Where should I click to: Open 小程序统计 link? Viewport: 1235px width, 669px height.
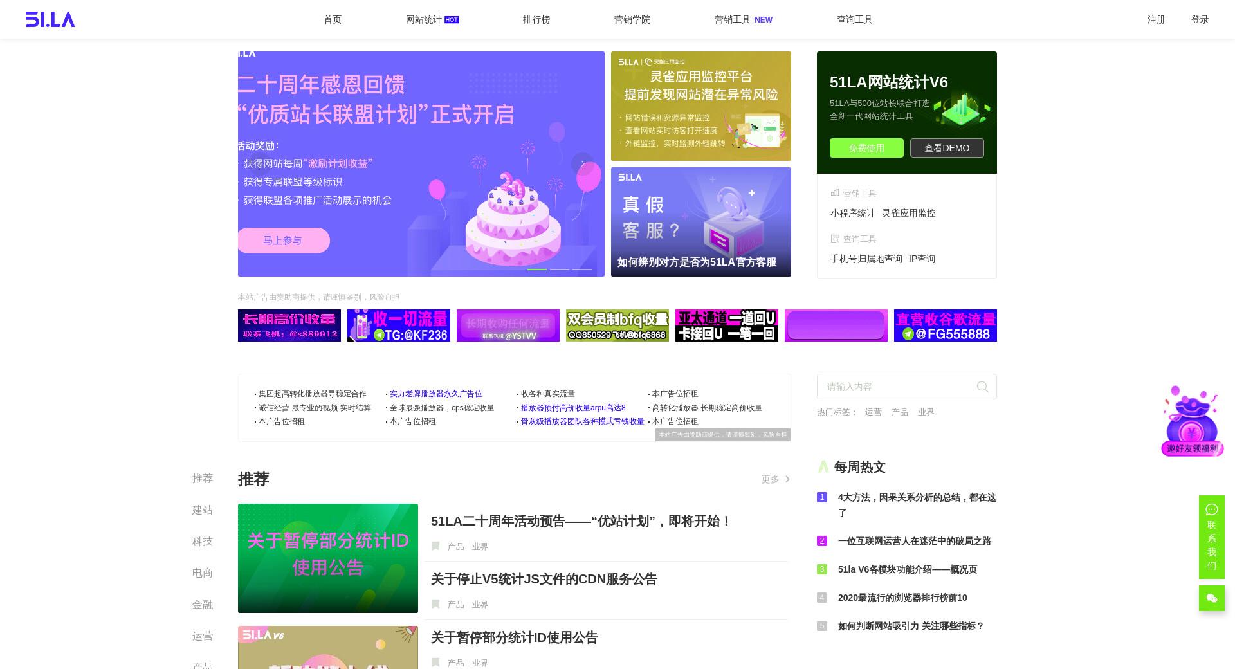point(852,213)
